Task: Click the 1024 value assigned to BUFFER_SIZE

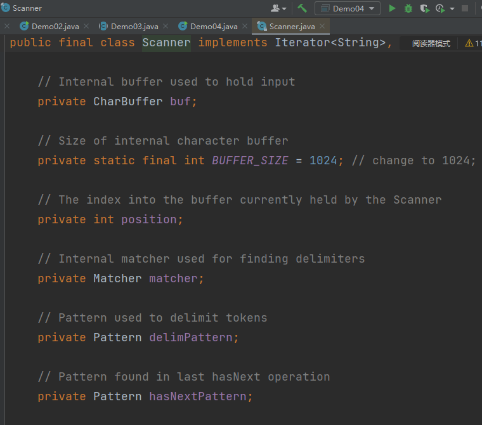Action: [323, 160]
